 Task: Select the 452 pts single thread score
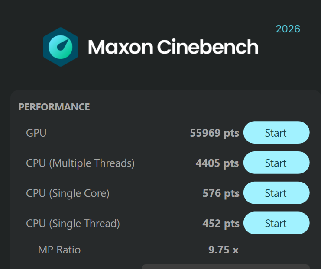[x=221, y=224]
